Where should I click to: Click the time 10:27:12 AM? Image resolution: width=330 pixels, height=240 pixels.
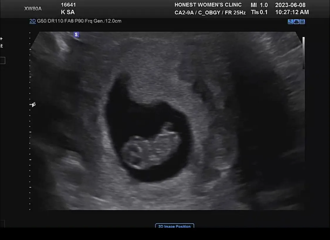[x=292, y=12]
